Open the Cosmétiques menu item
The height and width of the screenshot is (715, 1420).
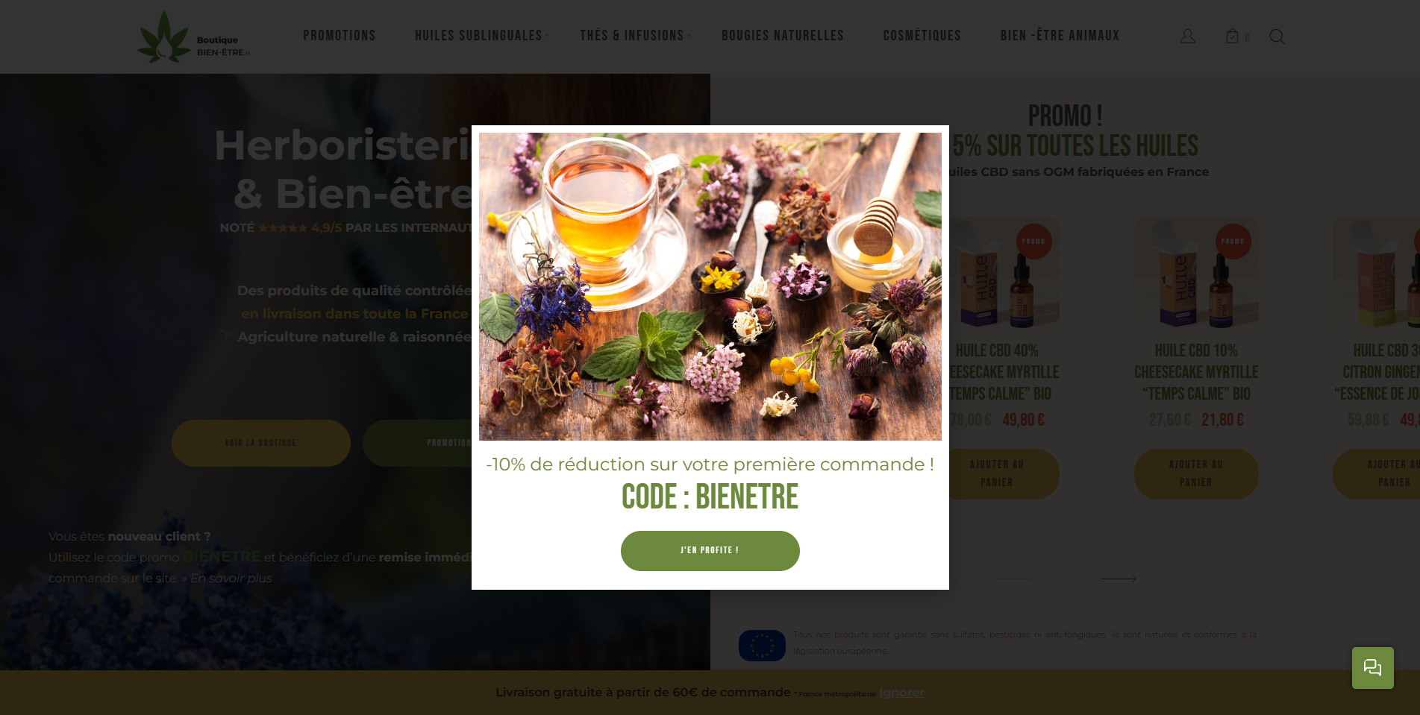tap(922, 36)
